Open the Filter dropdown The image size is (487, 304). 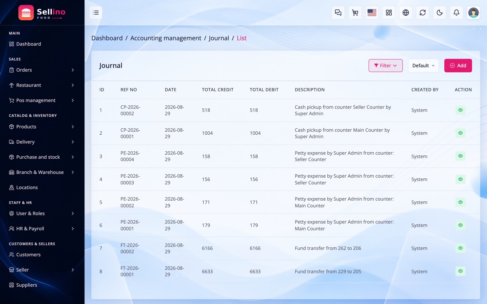[386, 66]
